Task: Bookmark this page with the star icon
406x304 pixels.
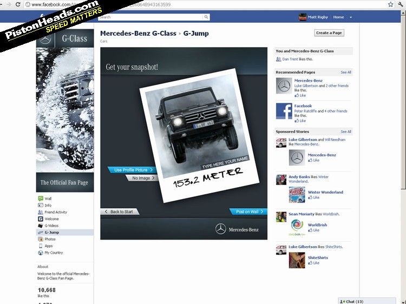Action: coord(390,4)
